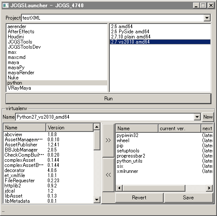Select decorator package row
Viewport: 217px width, 216px height.
(48, 170)
